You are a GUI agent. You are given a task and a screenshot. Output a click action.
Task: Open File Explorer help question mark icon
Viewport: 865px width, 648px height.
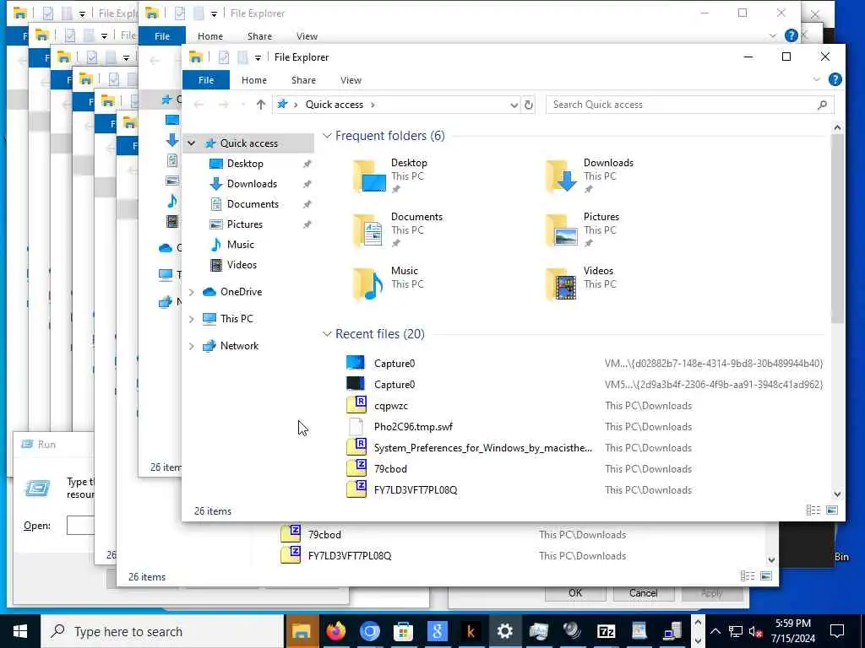(835, 80)
